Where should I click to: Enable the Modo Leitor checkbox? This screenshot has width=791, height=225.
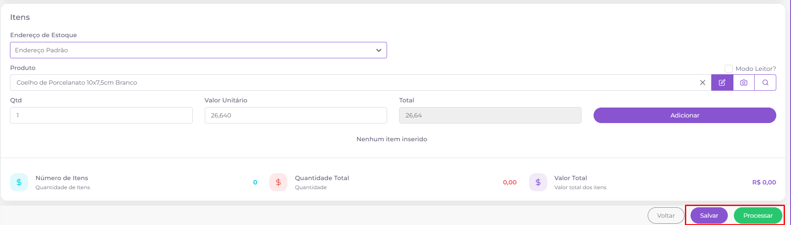click(x=729, y=69)
